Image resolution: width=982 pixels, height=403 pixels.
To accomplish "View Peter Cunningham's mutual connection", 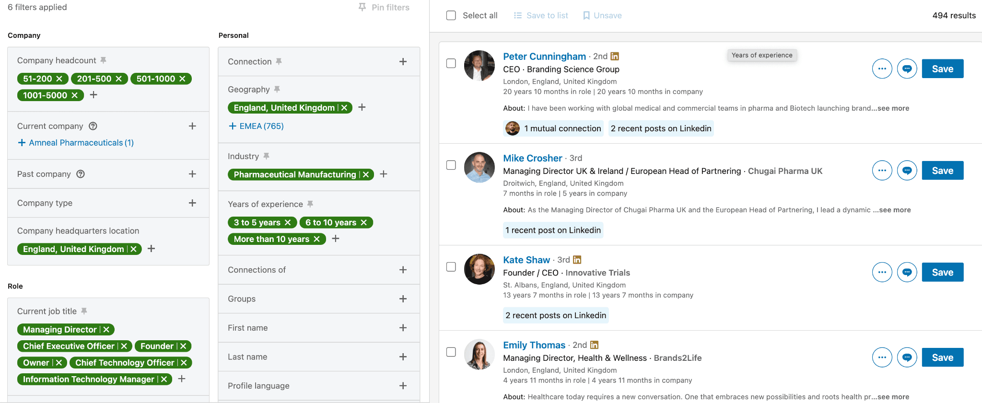I will [x=553, y=128].
